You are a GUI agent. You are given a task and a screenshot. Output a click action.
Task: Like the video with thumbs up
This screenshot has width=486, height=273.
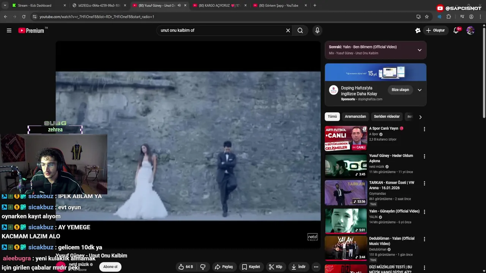pos(186,267)
